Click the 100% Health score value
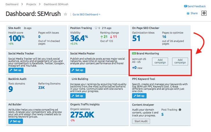This screenshot has height=132, width=211. coord(17,38)
